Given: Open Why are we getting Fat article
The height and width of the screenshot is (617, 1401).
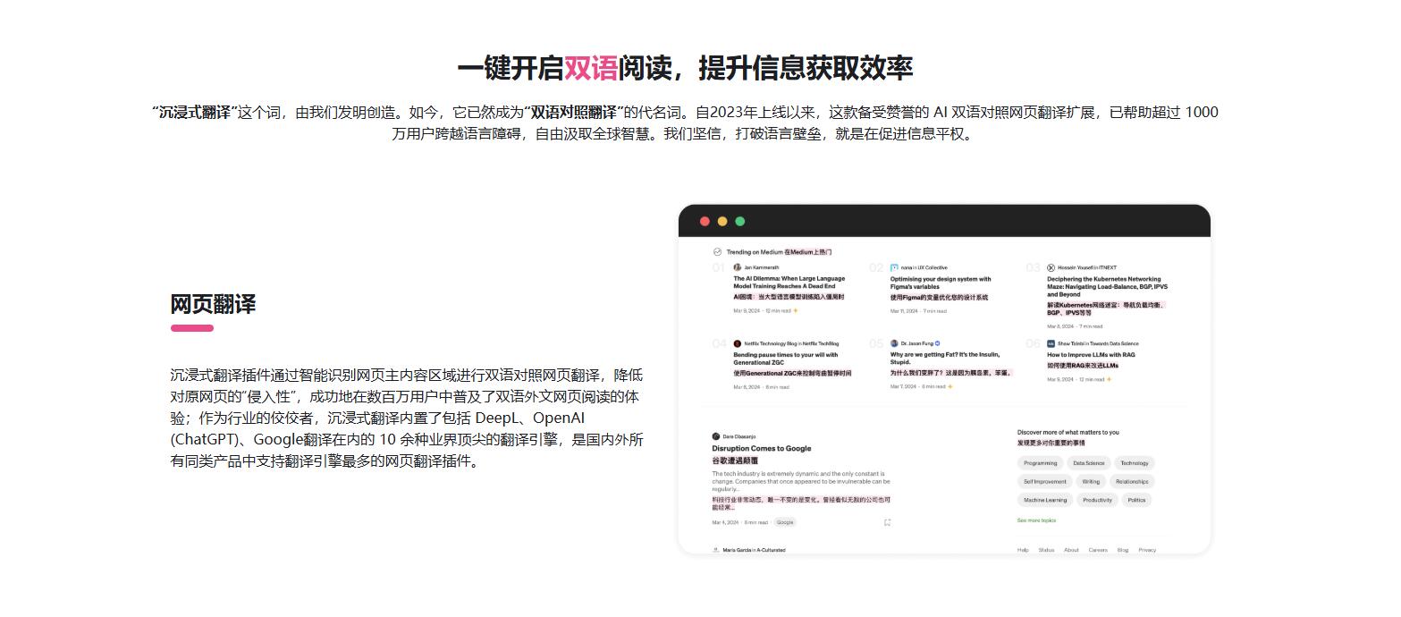Looking at the screenshot, I should (945, 359).
